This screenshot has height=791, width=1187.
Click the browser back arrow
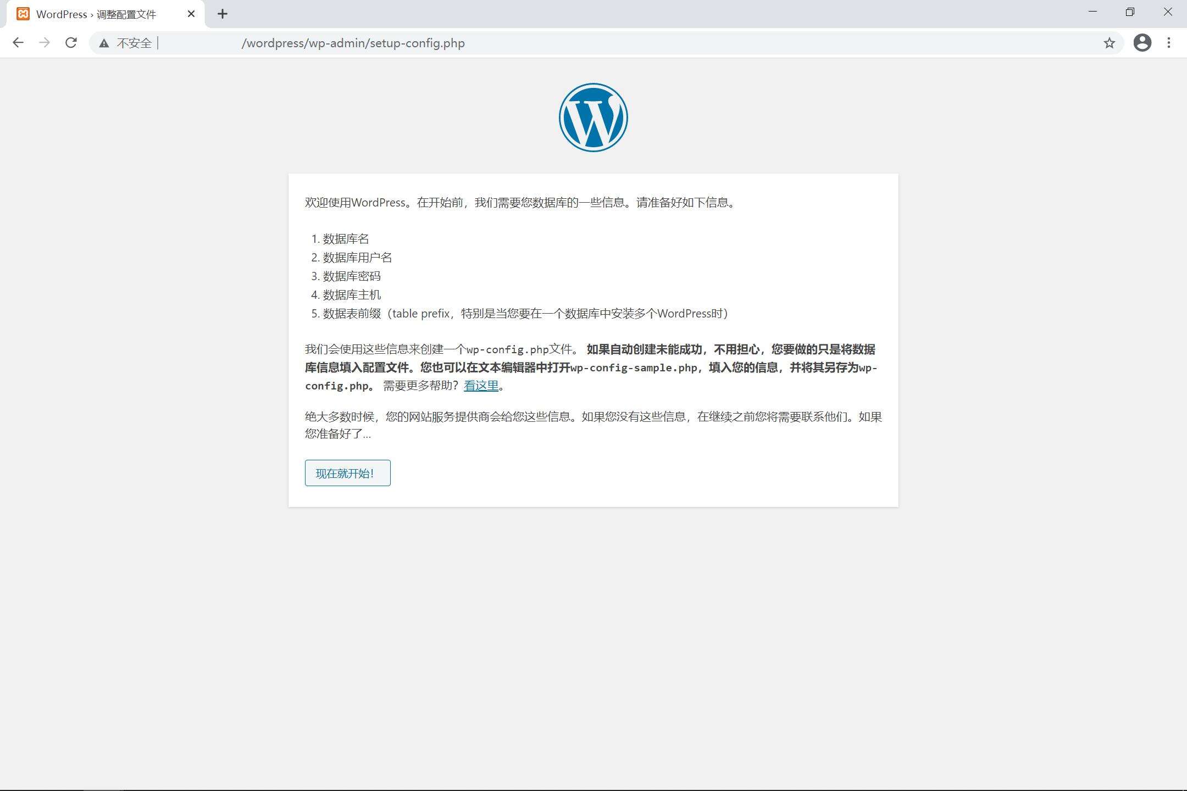(x=18, y=43)
